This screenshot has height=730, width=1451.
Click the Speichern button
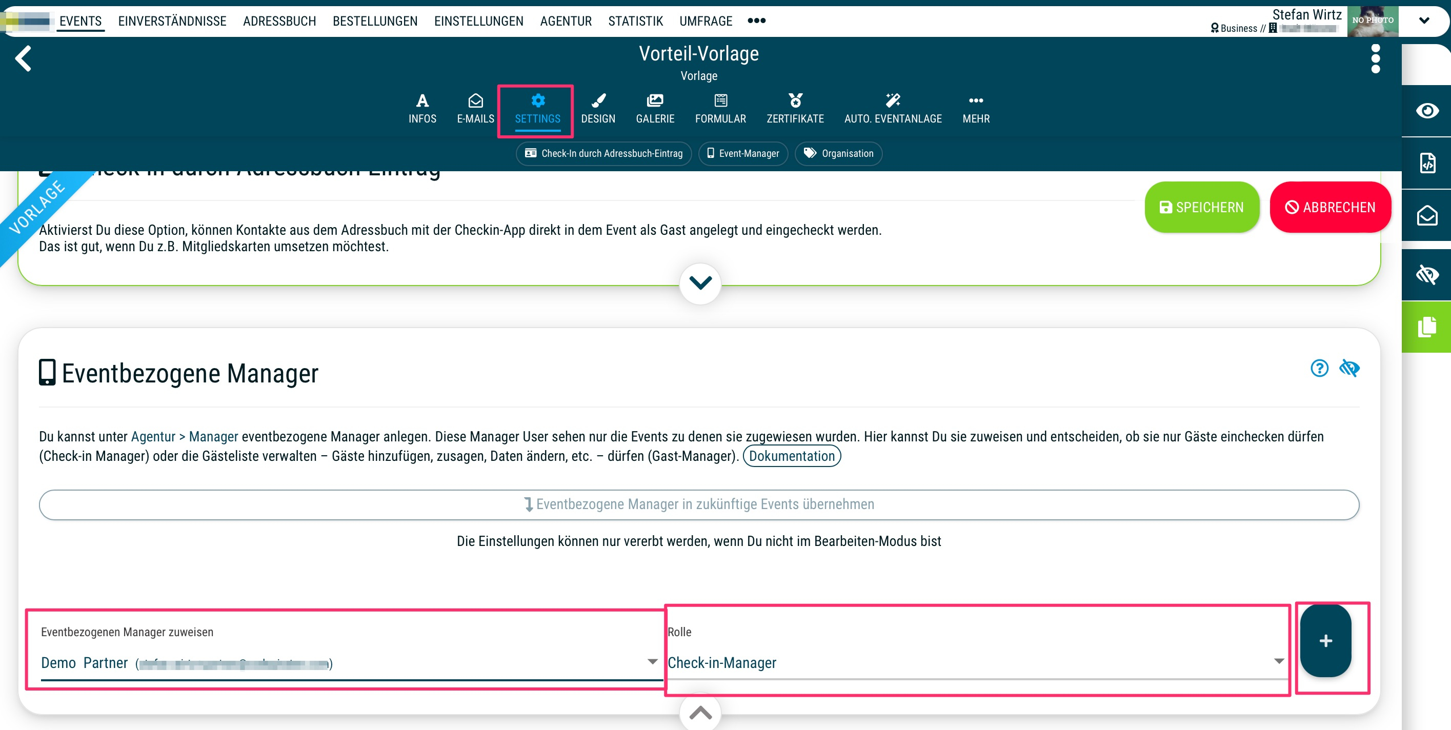(x=1201, y=207)
